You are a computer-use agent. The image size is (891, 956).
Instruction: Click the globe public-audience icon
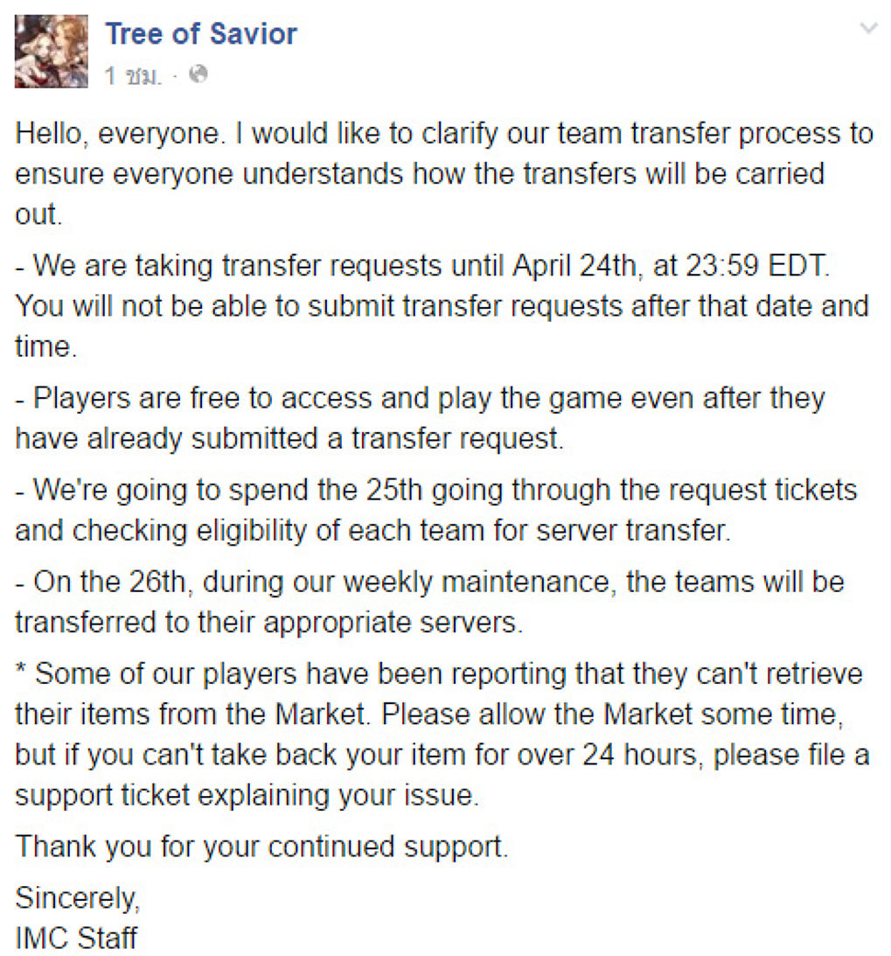click(198, 75)
